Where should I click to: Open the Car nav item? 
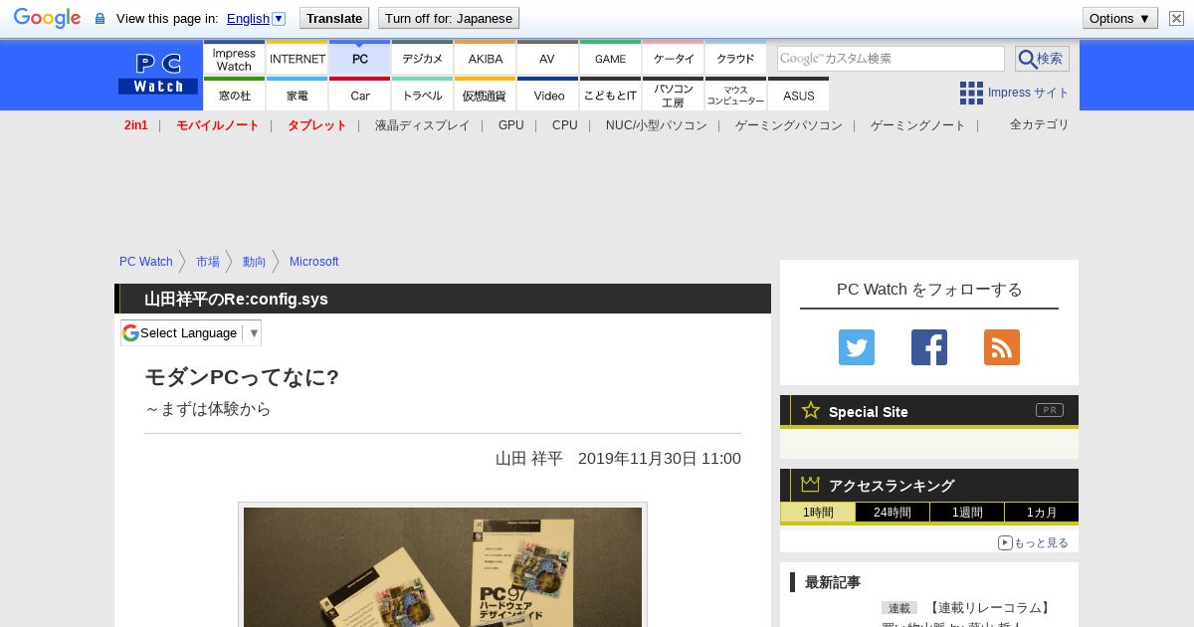pos(360,95)
